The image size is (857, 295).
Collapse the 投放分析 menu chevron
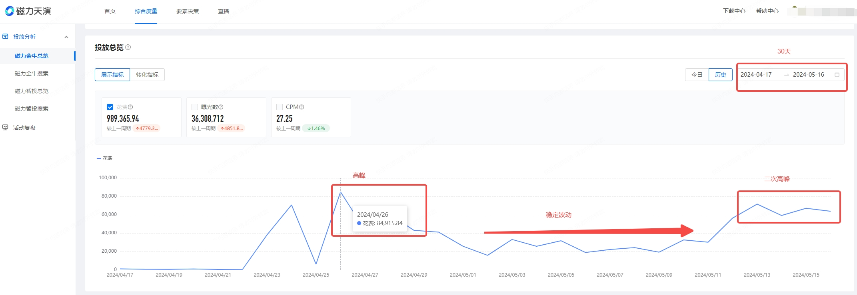(66, 37)
